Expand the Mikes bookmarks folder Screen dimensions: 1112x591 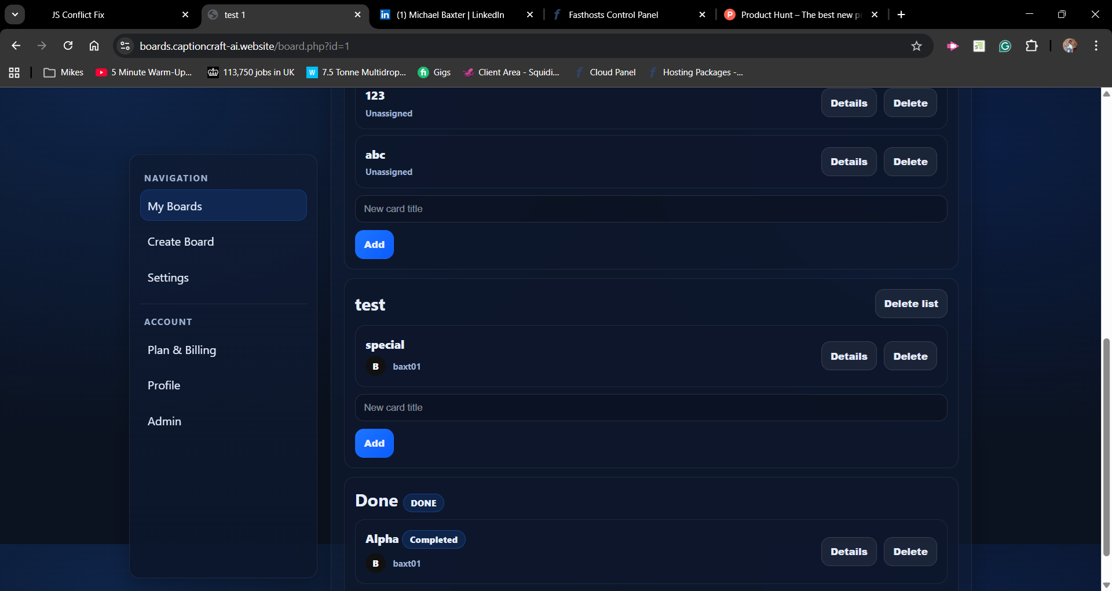pos(63,72)
